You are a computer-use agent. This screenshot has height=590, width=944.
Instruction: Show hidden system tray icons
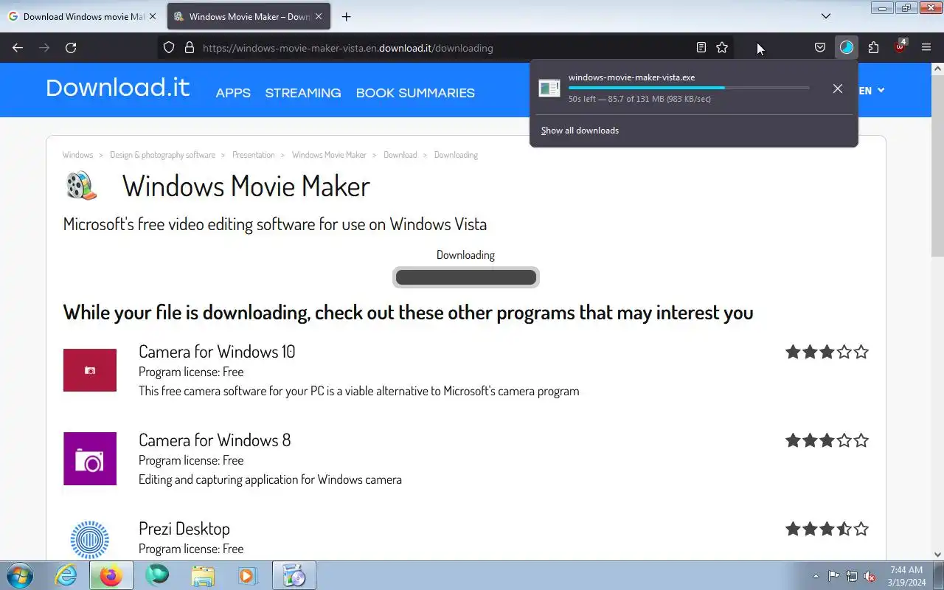pos(816,576)
